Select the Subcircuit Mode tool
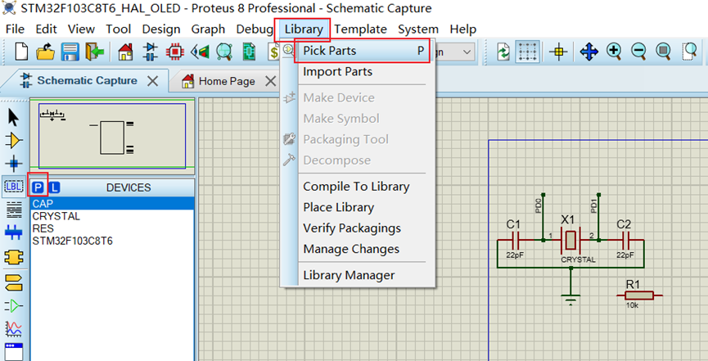This screenshot has height=361, width=708. click(14, 258)
